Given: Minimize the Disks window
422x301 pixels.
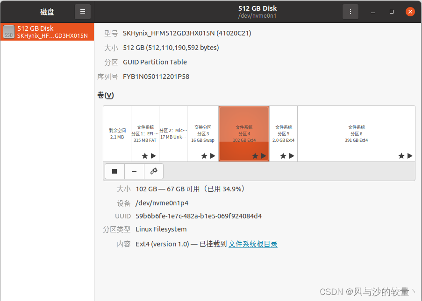Looking at the screenshot, I should [x=373, y=12].
